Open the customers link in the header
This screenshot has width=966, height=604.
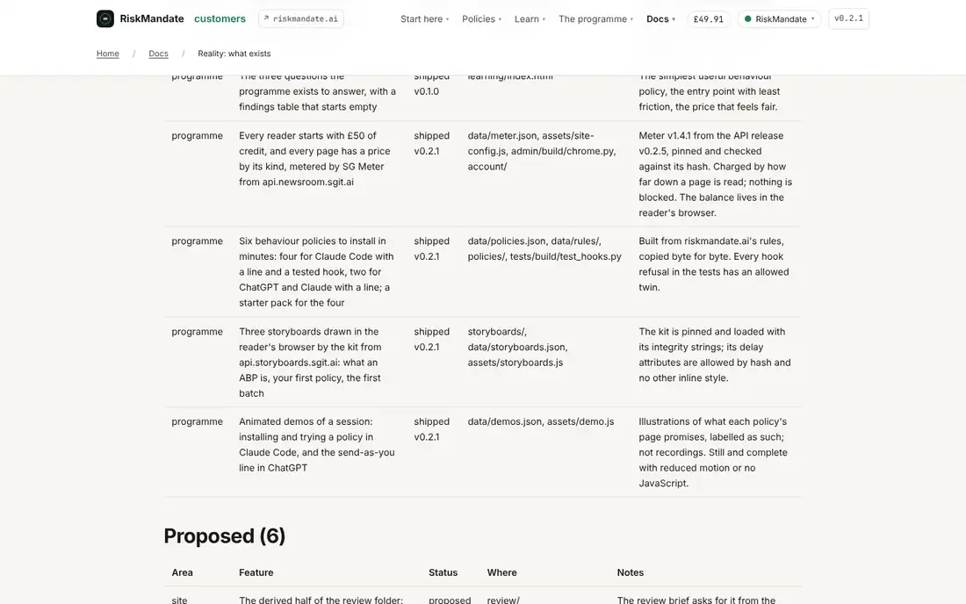[x=220, y=18]
